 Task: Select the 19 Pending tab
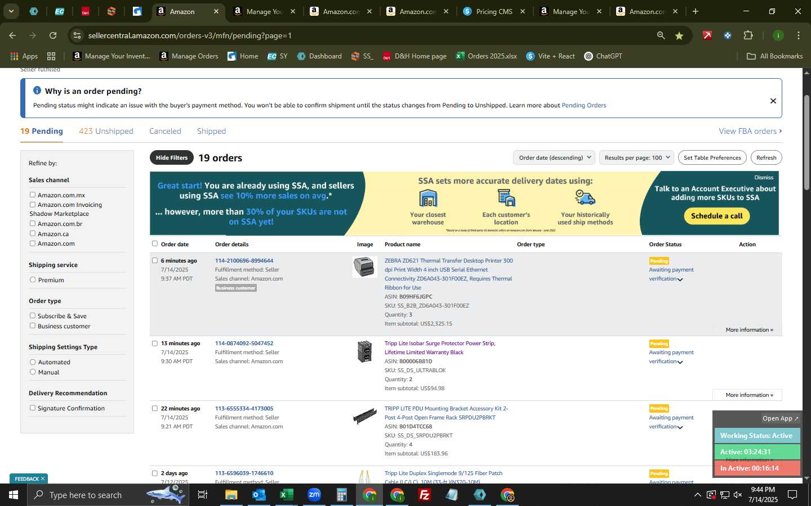tap(42, 131)
